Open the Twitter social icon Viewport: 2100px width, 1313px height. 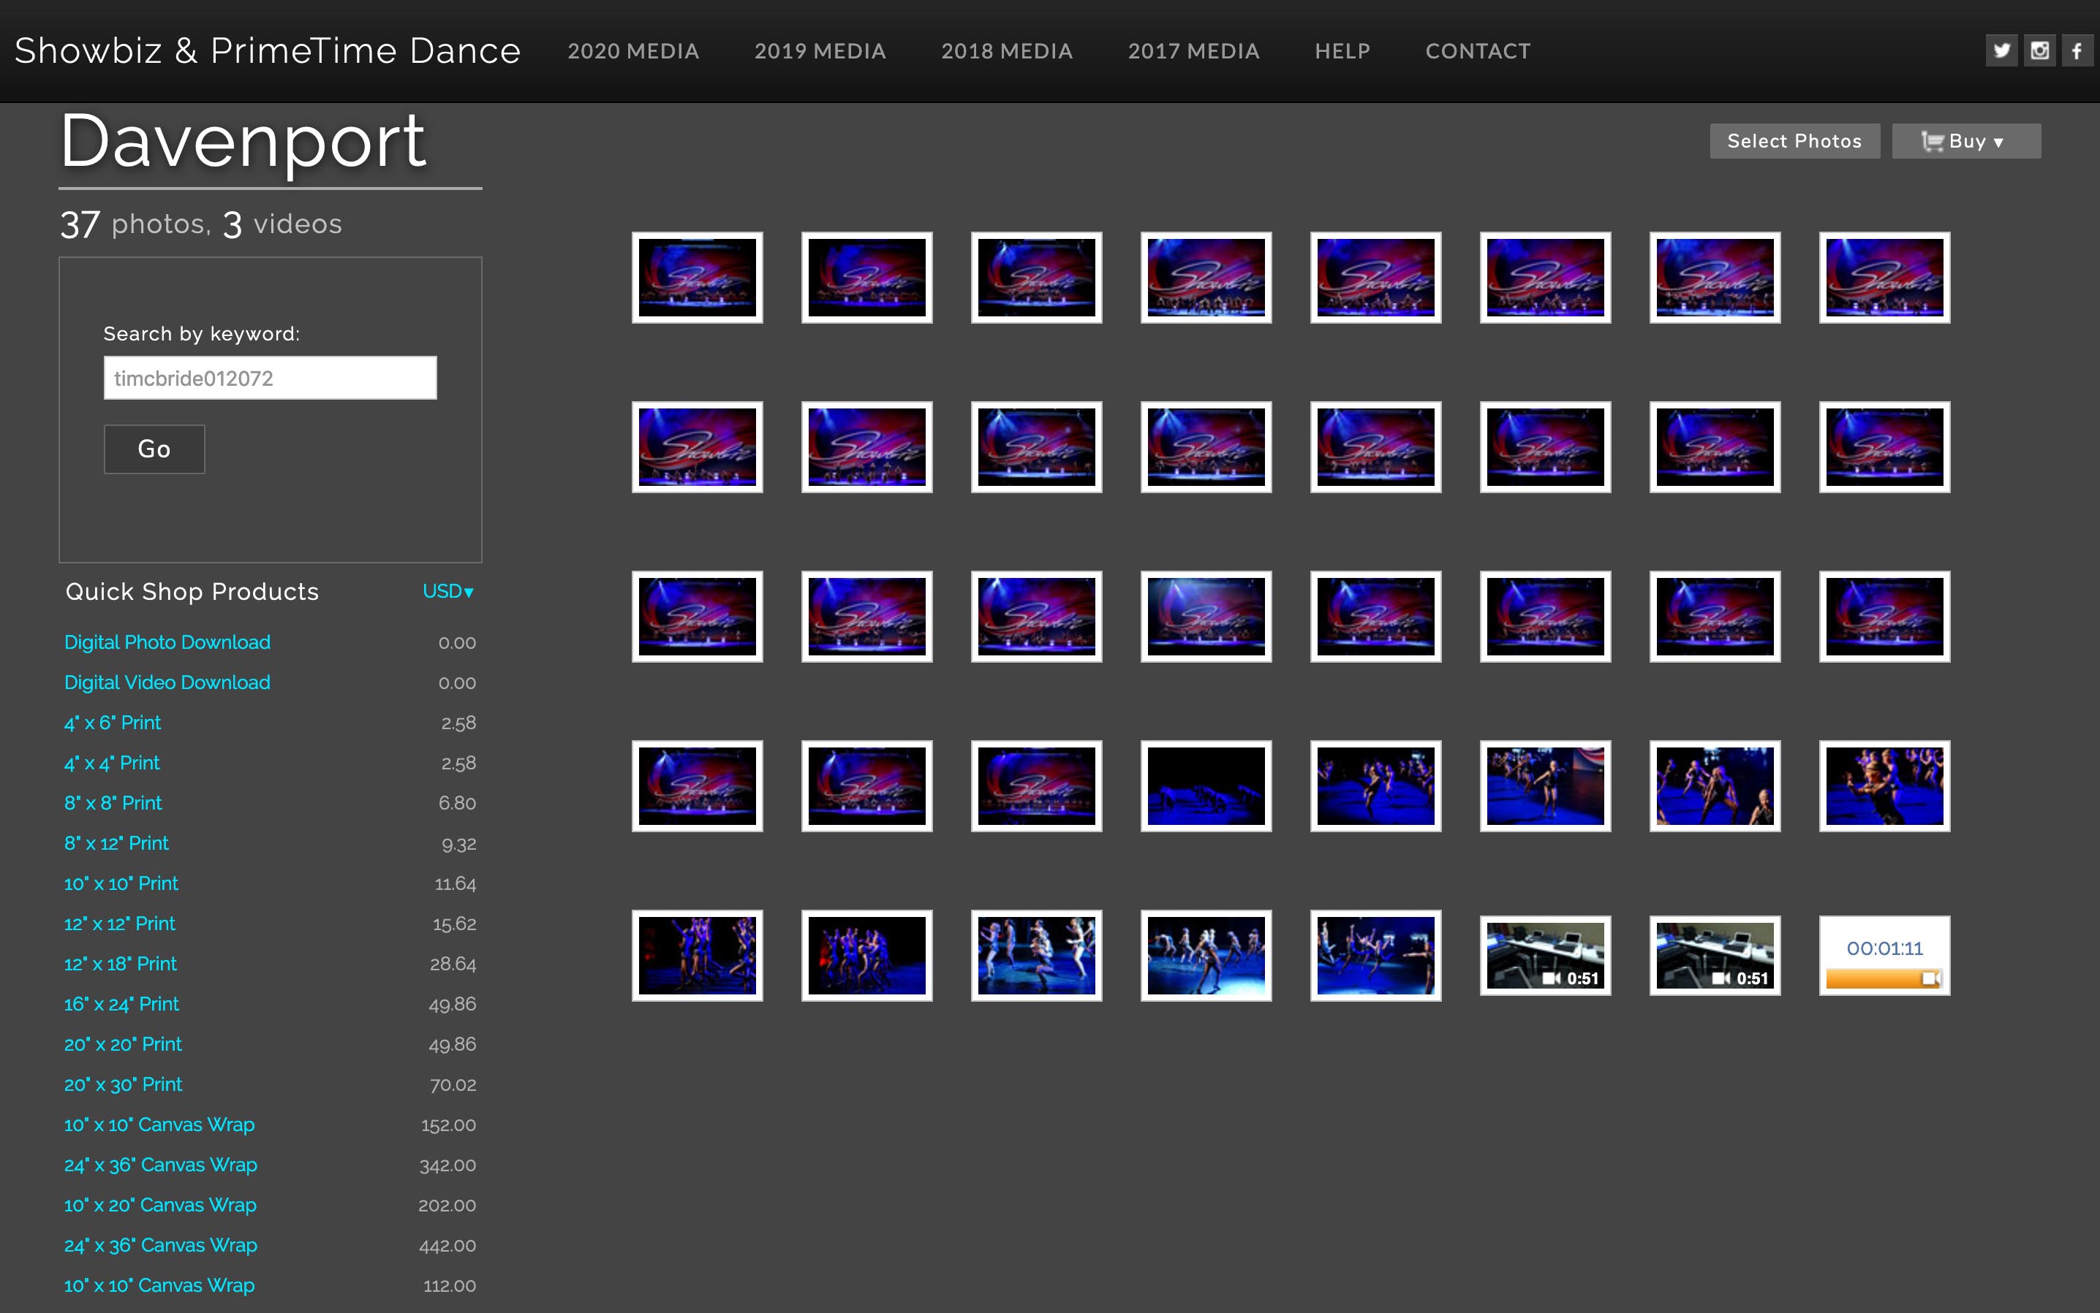2001,50
